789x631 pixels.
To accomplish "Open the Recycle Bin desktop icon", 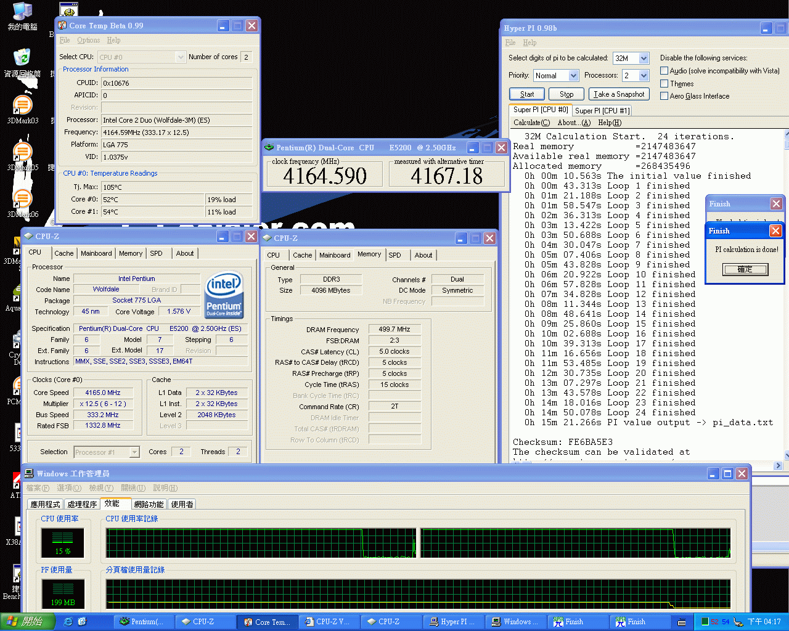I will [x=22, y=62].
